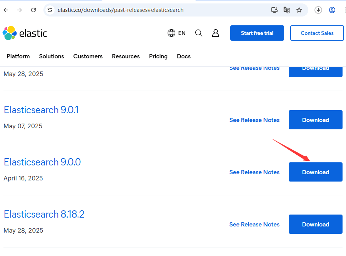Open the user account icon on Elastic
This screenshot has height=256, width=346.
(x=216, y=33)
